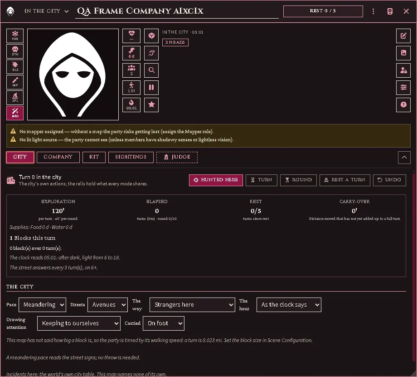Switch to the Kit tab

pos(94,157)
